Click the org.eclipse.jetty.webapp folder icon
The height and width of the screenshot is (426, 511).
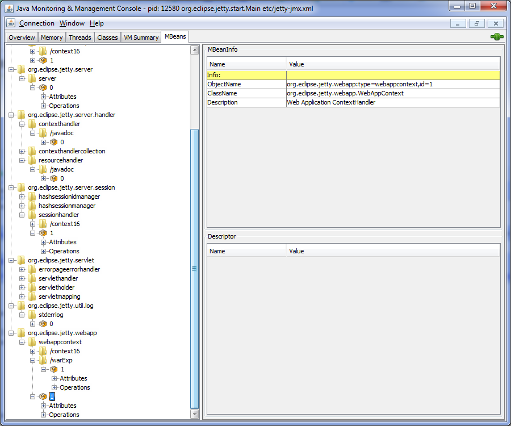[21, 333]
